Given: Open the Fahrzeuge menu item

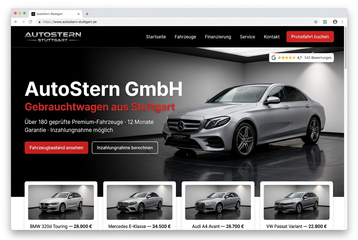Looking at the screenshot, I should (x=186, y=37).
